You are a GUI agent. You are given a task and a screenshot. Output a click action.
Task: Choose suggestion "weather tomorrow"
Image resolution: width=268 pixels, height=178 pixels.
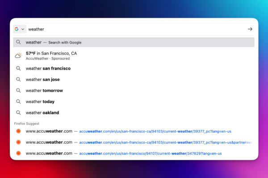134,91
